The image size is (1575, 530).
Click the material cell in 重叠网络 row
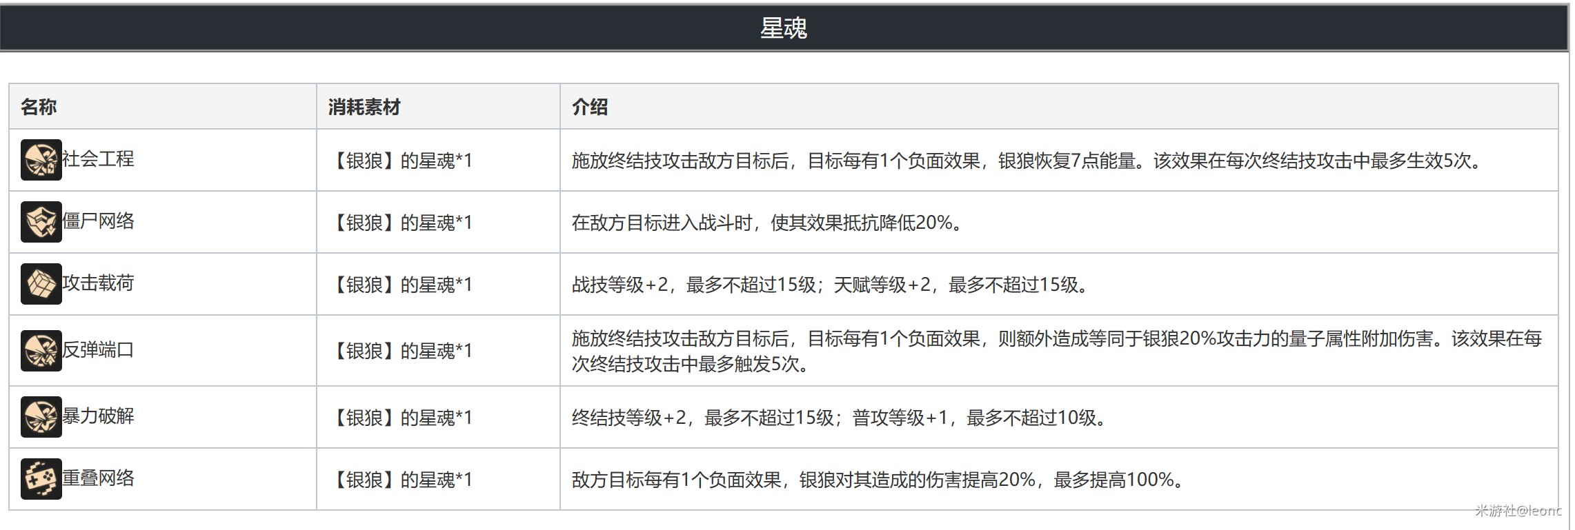point(438,479)
